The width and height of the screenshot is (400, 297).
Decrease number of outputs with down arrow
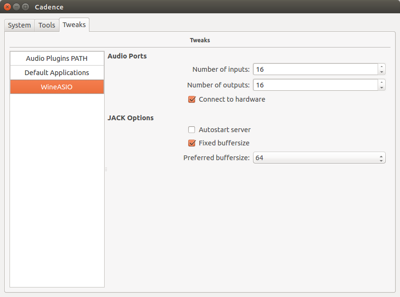pos(381,88)
